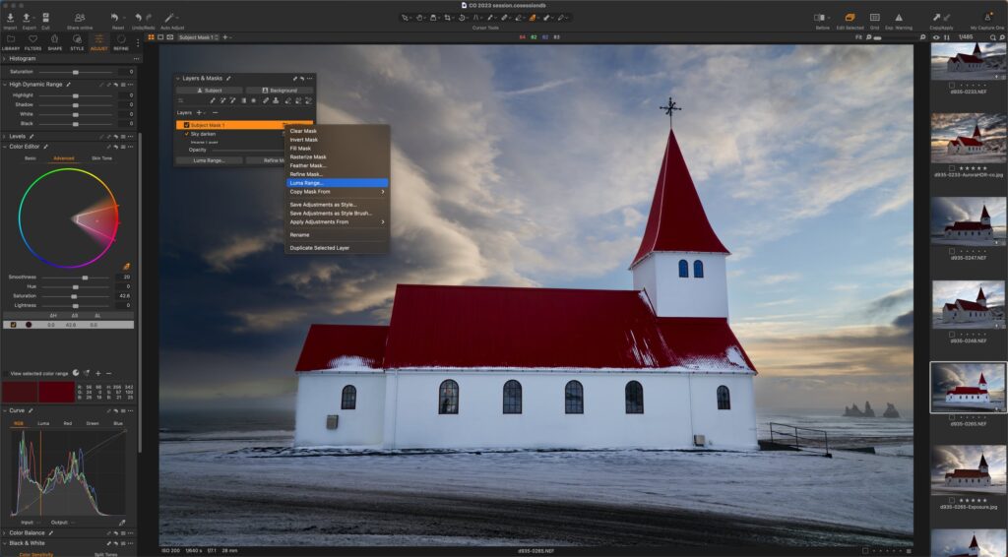Click the Auto Adjust wand icon
The width and height of the screenshot is (1008, 557).
[x=169, y=18]
